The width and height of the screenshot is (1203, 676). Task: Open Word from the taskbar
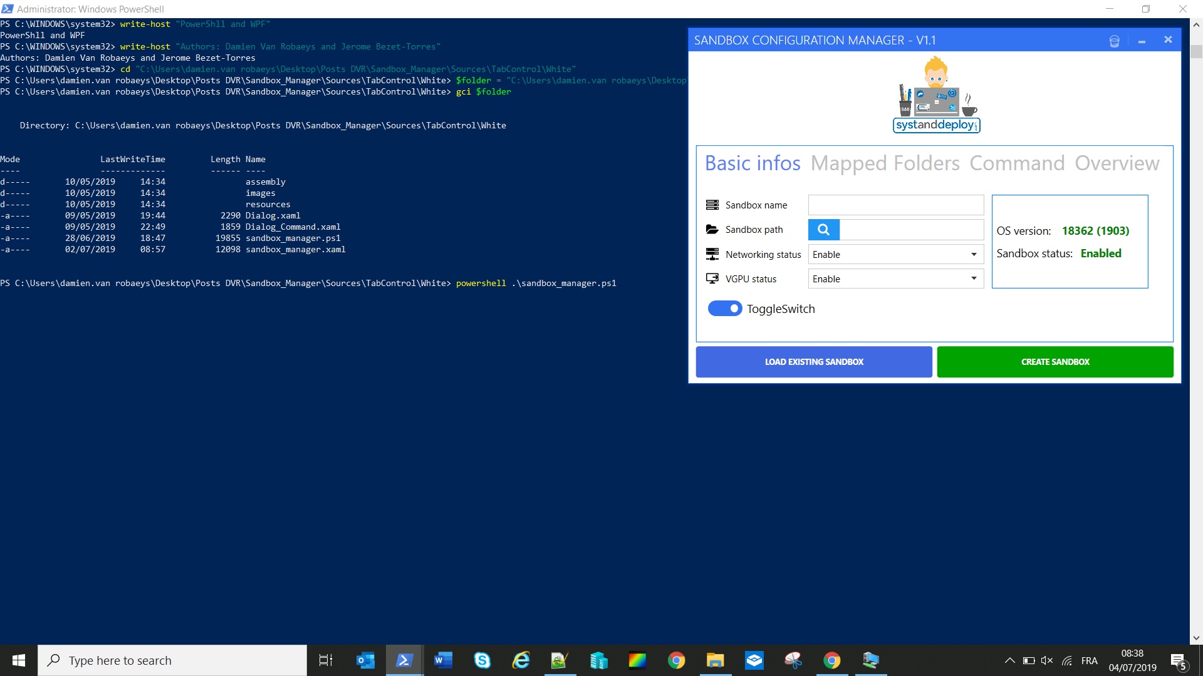pos(443,660)
